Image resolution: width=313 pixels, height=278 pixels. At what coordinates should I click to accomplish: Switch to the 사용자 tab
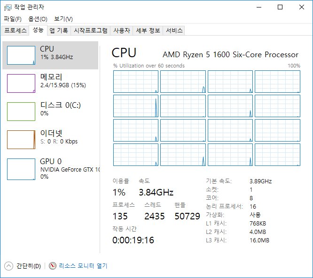tap(122, 30)
